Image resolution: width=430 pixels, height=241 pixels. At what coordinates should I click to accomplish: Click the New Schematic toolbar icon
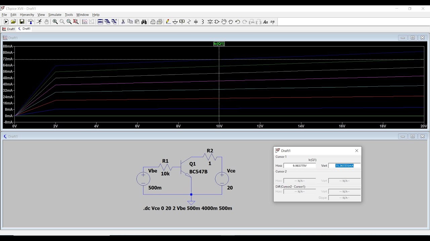point(6,22)
